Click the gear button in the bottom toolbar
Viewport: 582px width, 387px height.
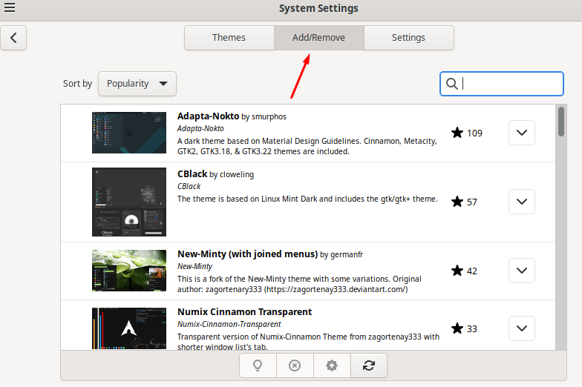pyautogui.click(x=332, y=365)
